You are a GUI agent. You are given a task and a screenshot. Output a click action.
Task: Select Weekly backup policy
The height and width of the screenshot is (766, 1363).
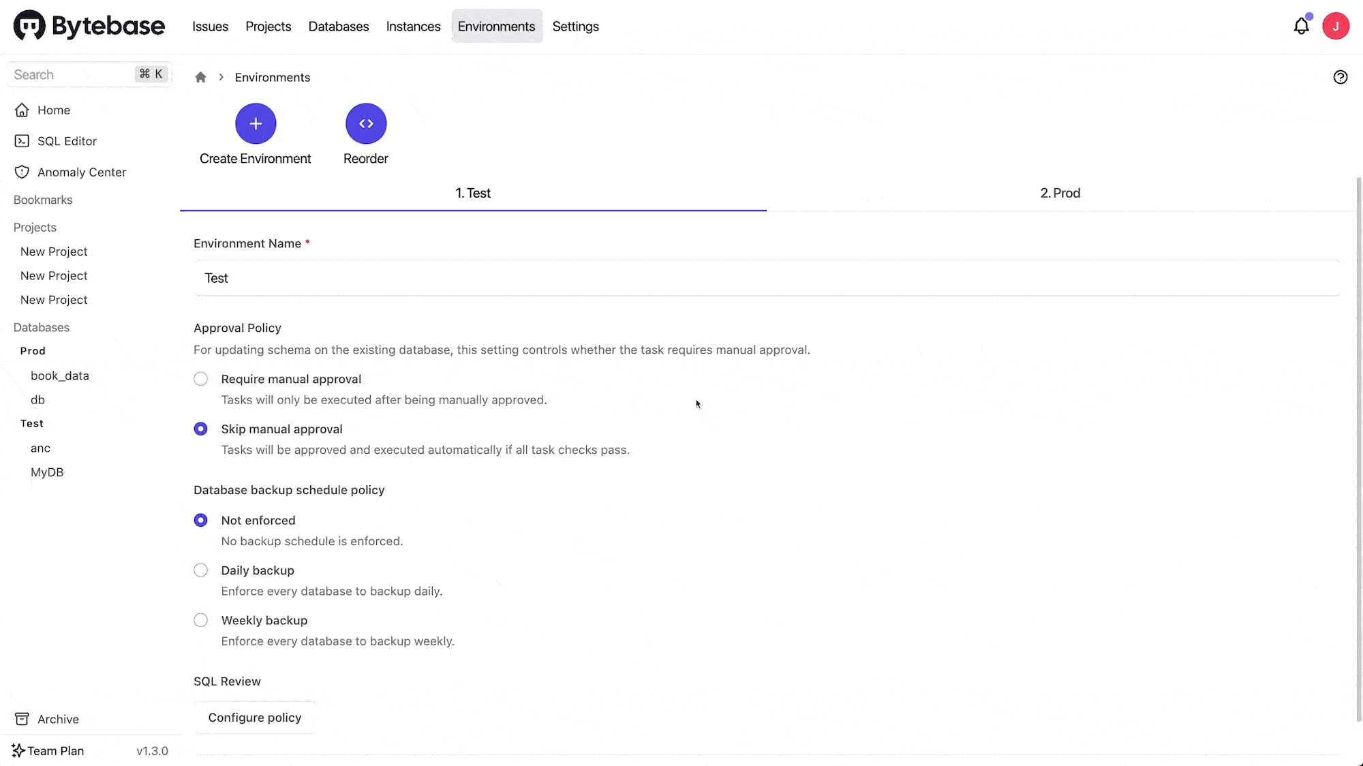pyautogui.click(x=200, y=620)
